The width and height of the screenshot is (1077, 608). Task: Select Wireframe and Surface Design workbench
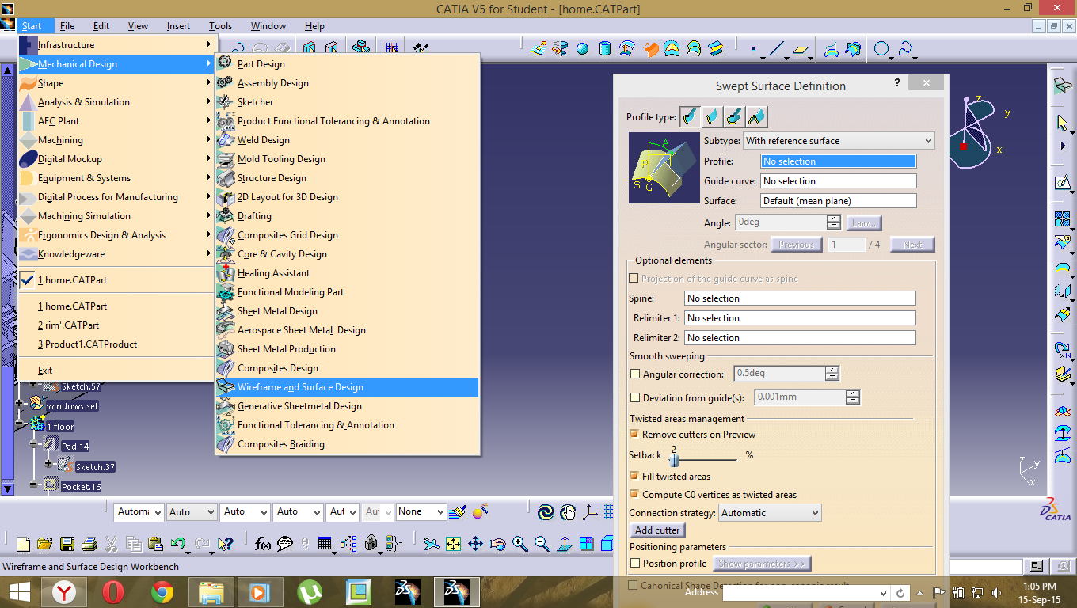click(347, 387)
